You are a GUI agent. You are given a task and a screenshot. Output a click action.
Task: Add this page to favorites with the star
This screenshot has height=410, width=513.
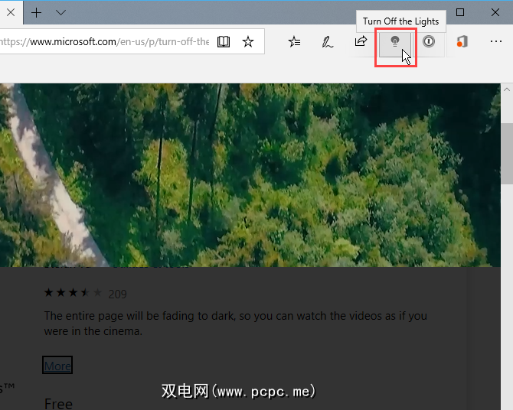248,41
